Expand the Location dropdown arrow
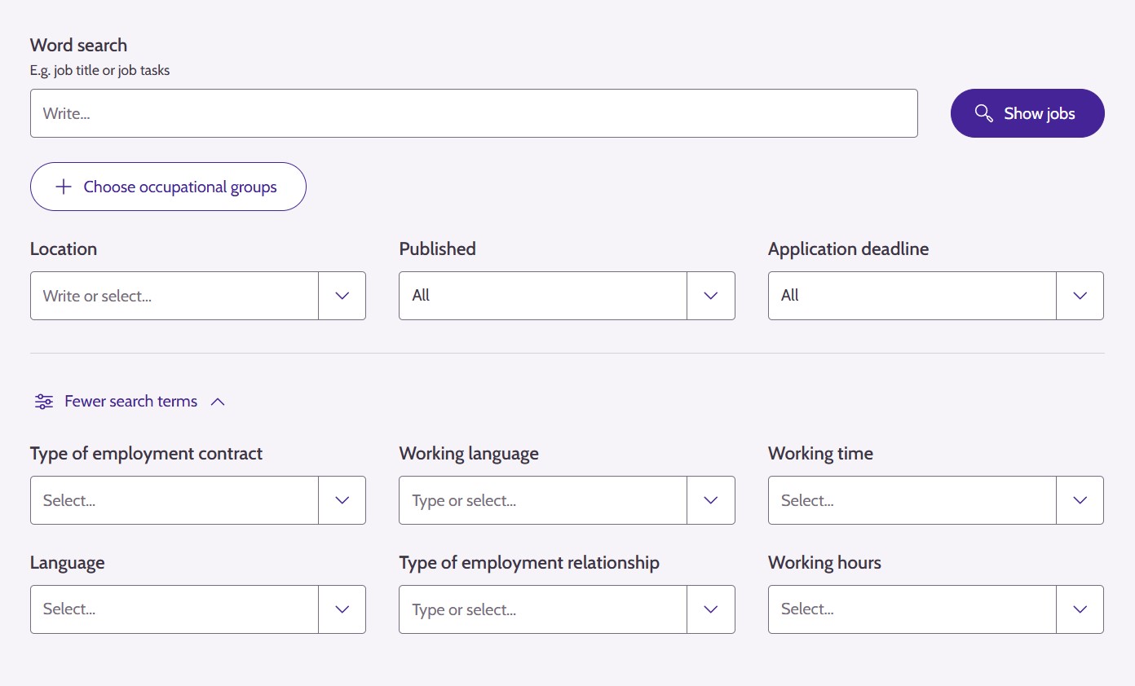1135x686 pixels. coord(342,296)
